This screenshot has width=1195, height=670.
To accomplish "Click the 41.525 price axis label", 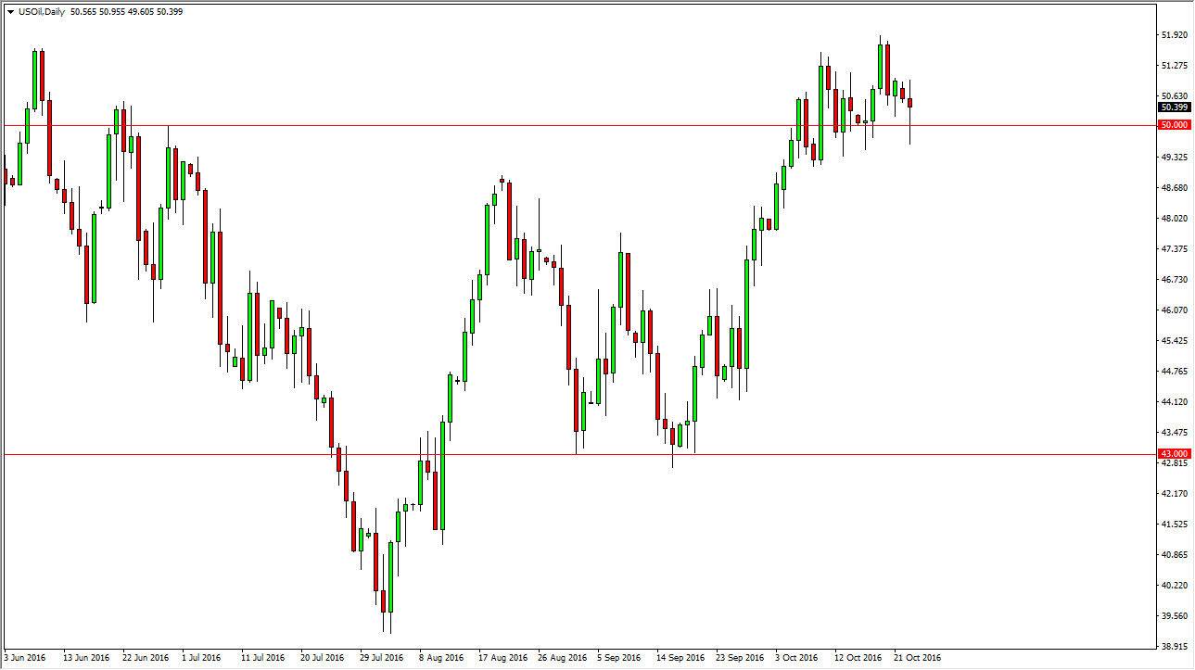I will coord(1173,525).
